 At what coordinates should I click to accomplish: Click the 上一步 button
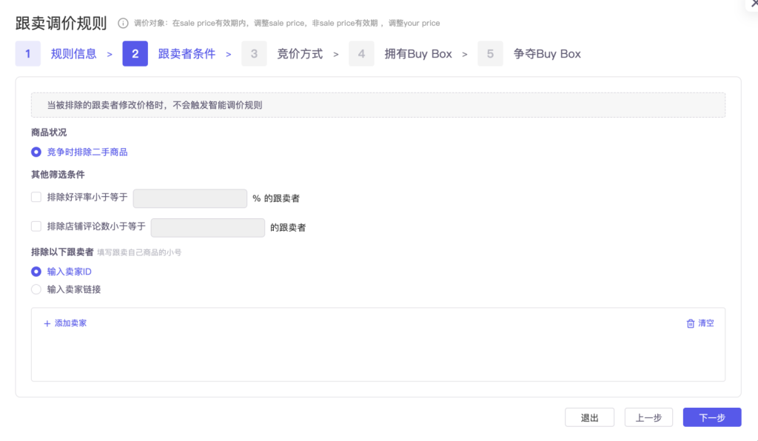[x=648, y=417]
